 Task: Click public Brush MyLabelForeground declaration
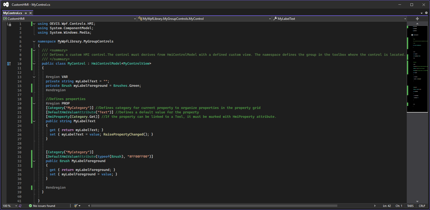[75, 161]
